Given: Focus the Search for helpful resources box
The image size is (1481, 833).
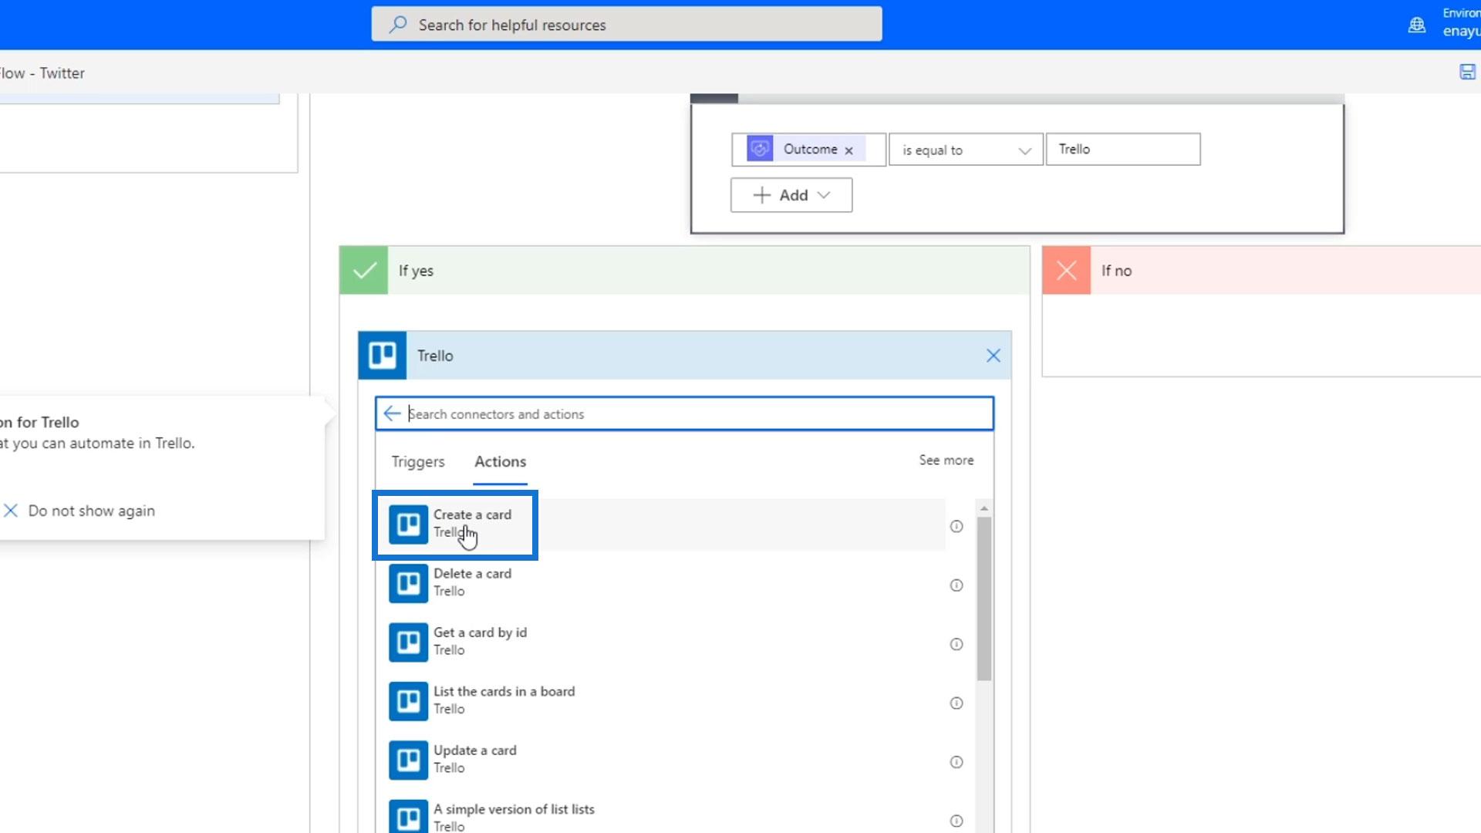Looking at the screenshot, I should click(x=626, y=25).
